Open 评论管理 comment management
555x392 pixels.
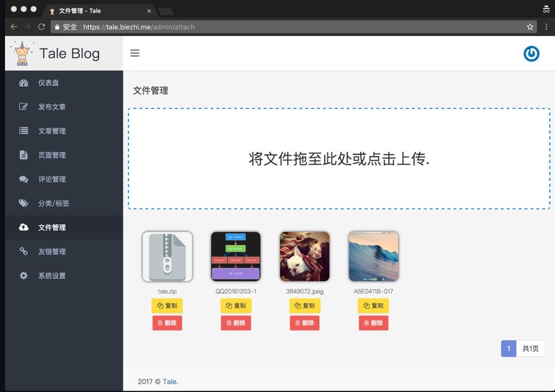click(64, 179)
